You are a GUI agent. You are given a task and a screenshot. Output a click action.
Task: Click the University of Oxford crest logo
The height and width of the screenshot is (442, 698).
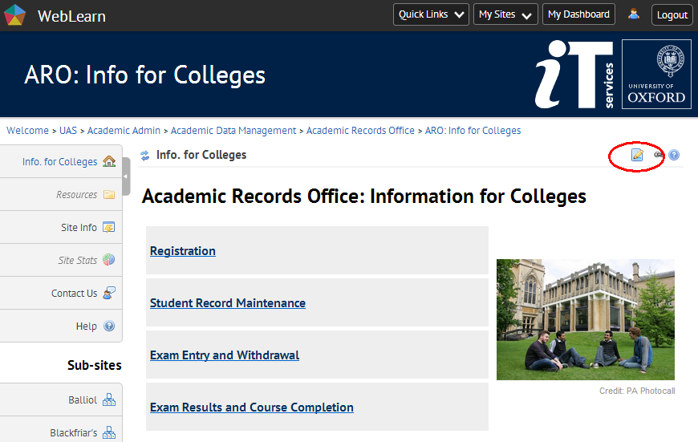coord(656,75)
